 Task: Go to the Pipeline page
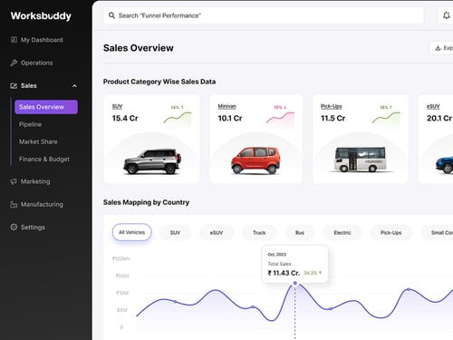31,124
